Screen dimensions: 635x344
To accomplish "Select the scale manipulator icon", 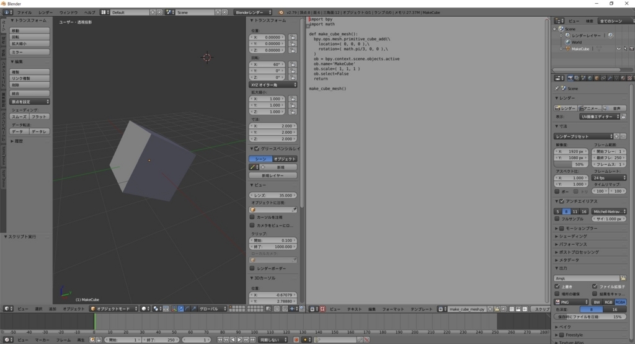I will (x=193, y=309).
